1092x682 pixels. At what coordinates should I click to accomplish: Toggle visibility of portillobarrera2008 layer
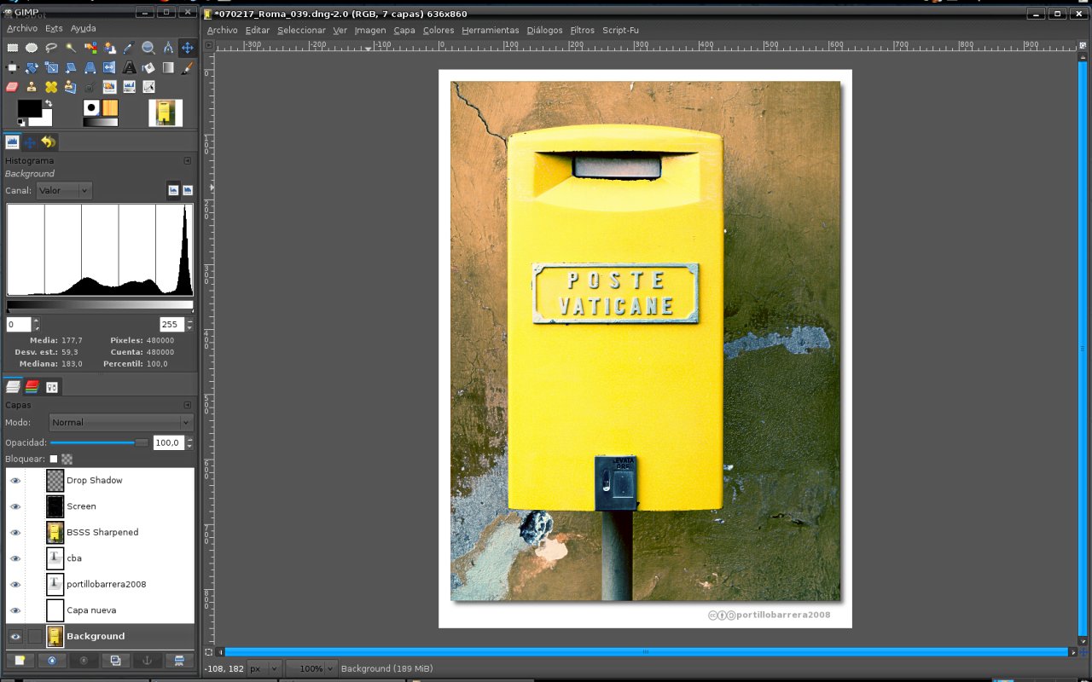coord(15,584)
